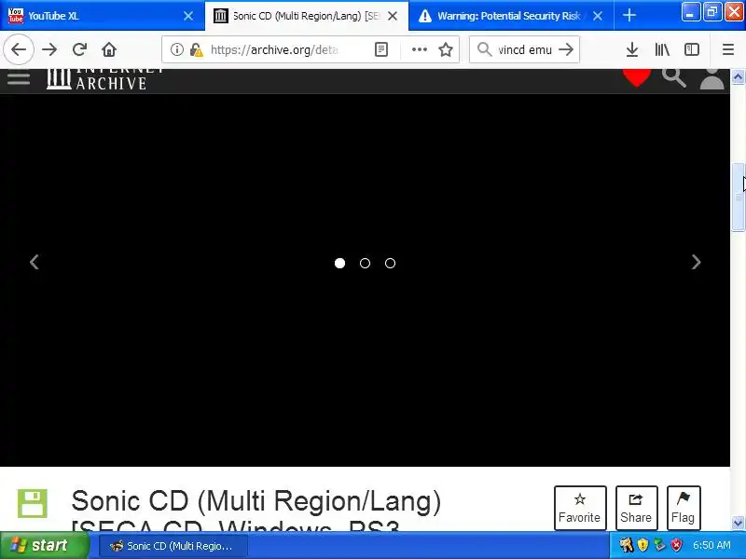
Task: Reload the current page
Action: point(79,49)
